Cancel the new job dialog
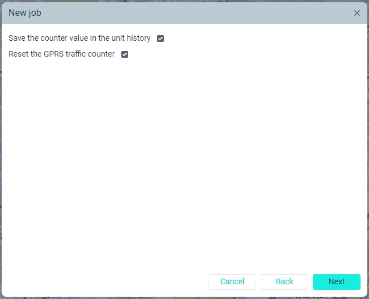The image size is (369, 299). pos(232,281)
